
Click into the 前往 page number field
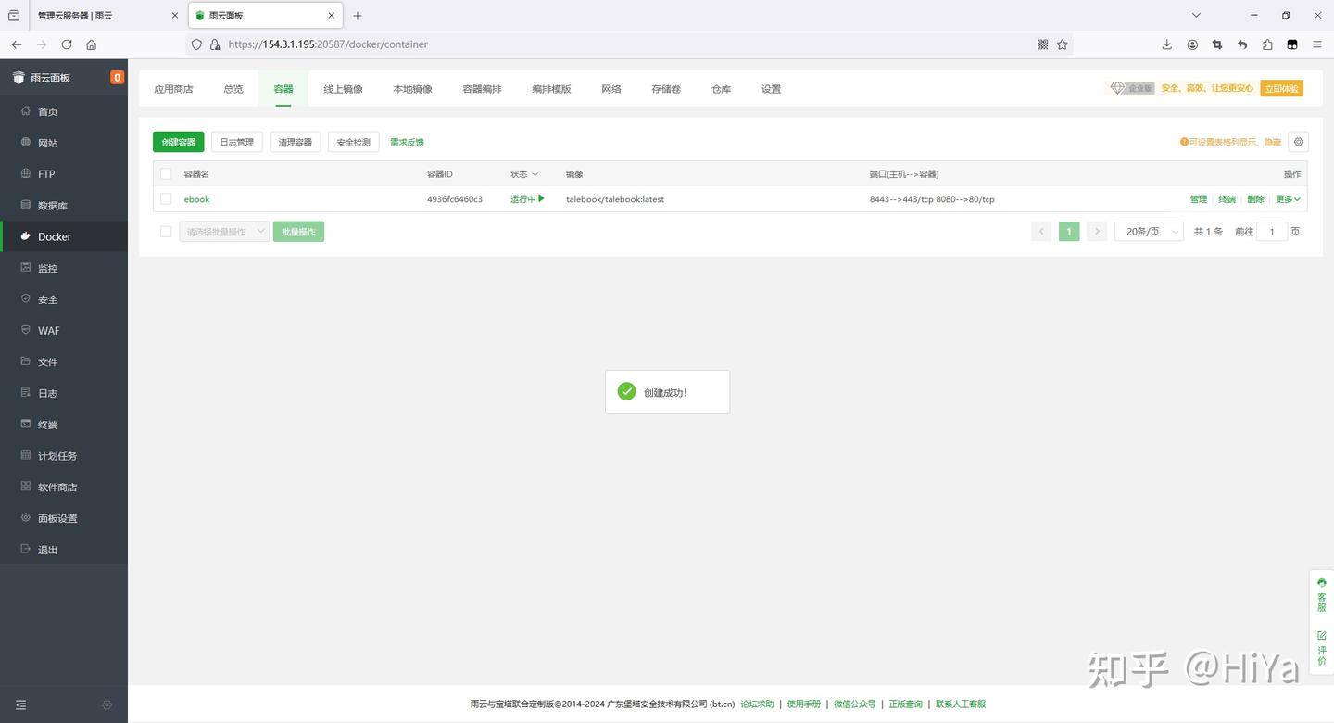tap(1272, 232)
